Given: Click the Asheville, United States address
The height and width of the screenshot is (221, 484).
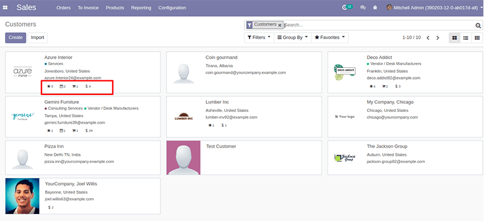Looking at the screenshot, I should (227, 110).
